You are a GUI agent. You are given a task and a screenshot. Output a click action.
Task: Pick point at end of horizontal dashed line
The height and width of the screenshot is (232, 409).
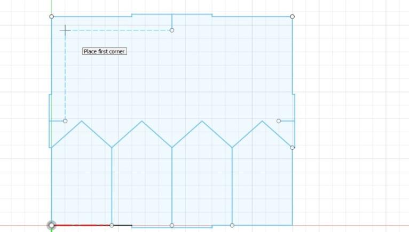pyautogui.click(x=171, y=30)
